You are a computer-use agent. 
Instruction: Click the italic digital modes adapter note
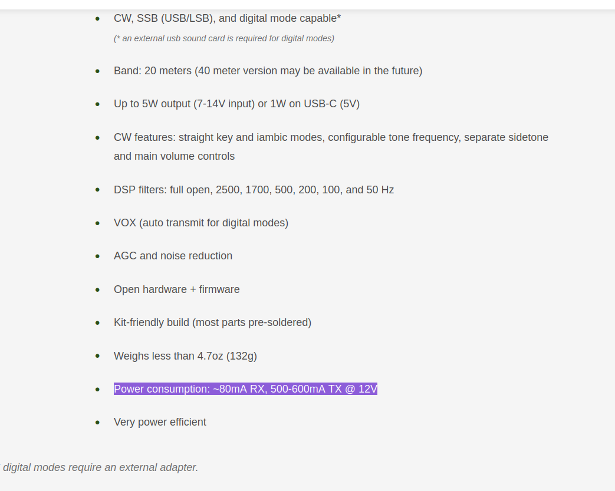click(x=100, y=467)
